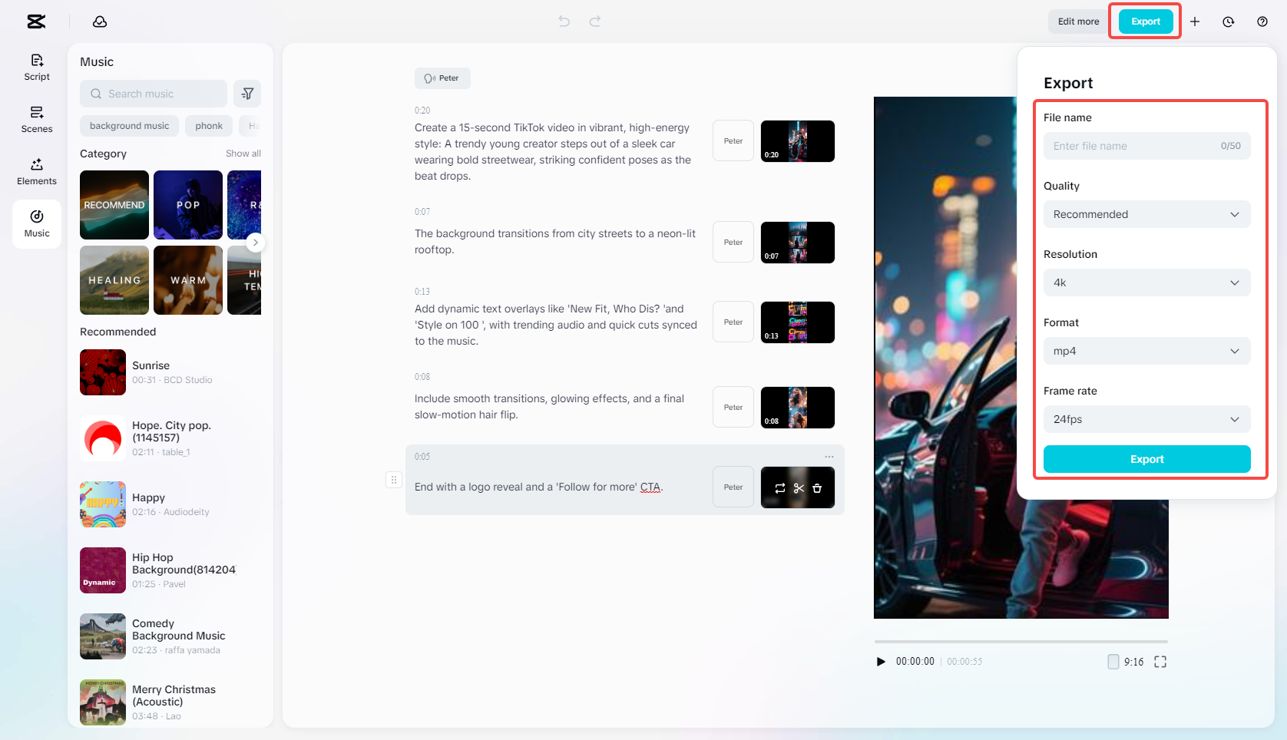Open help using the question mark icon
The height and width of the screenshot is (740, 1287).
tap(1262, 21)
